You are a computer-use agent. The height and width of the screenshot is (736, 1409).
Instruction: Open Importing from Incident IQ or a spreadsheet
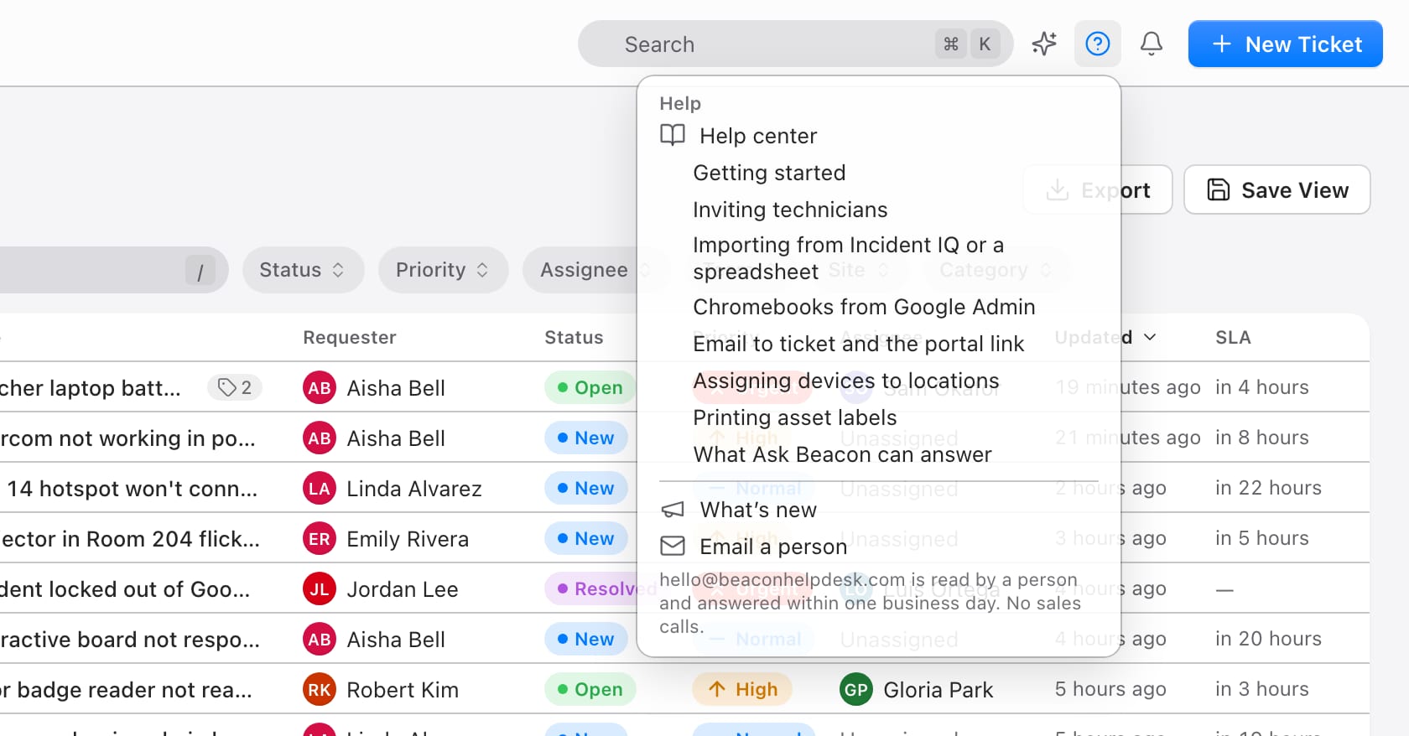(848, 258)
